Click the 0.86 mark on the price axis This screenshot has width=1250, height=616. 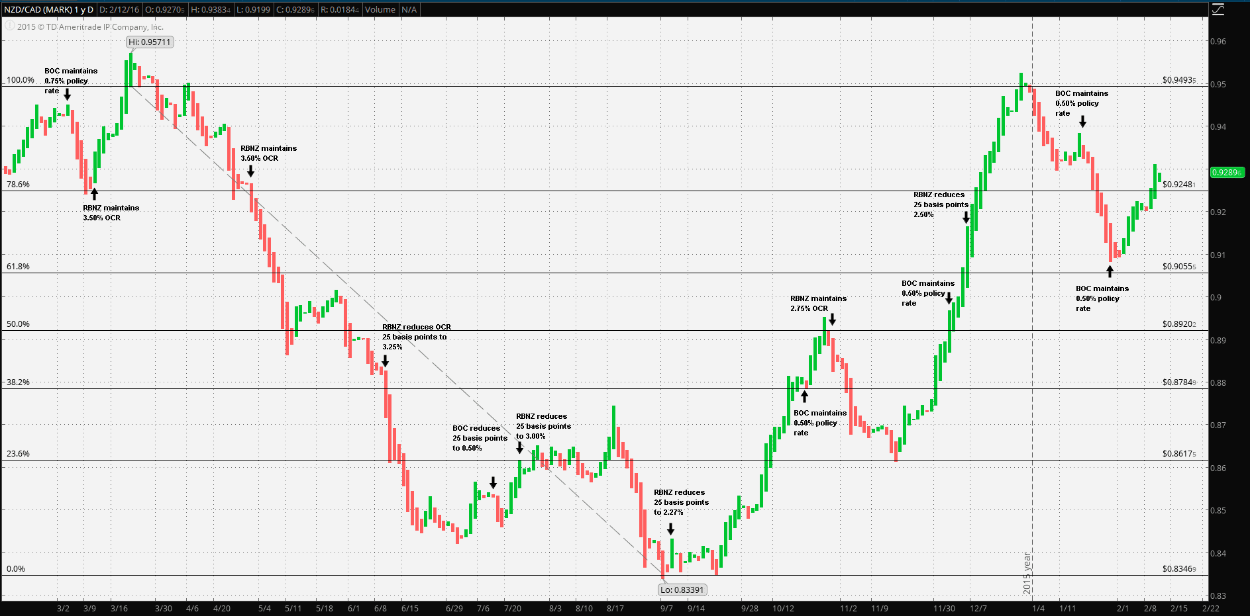1218,468
